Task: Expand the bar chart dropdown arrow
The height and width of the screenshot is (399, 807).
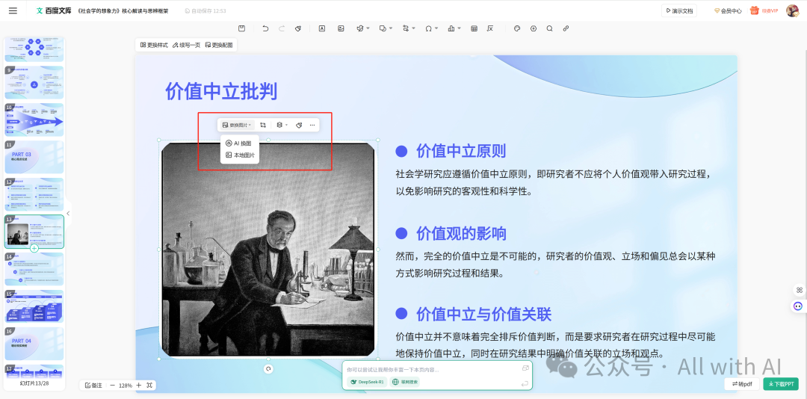Action: click(x=459, y=29)
